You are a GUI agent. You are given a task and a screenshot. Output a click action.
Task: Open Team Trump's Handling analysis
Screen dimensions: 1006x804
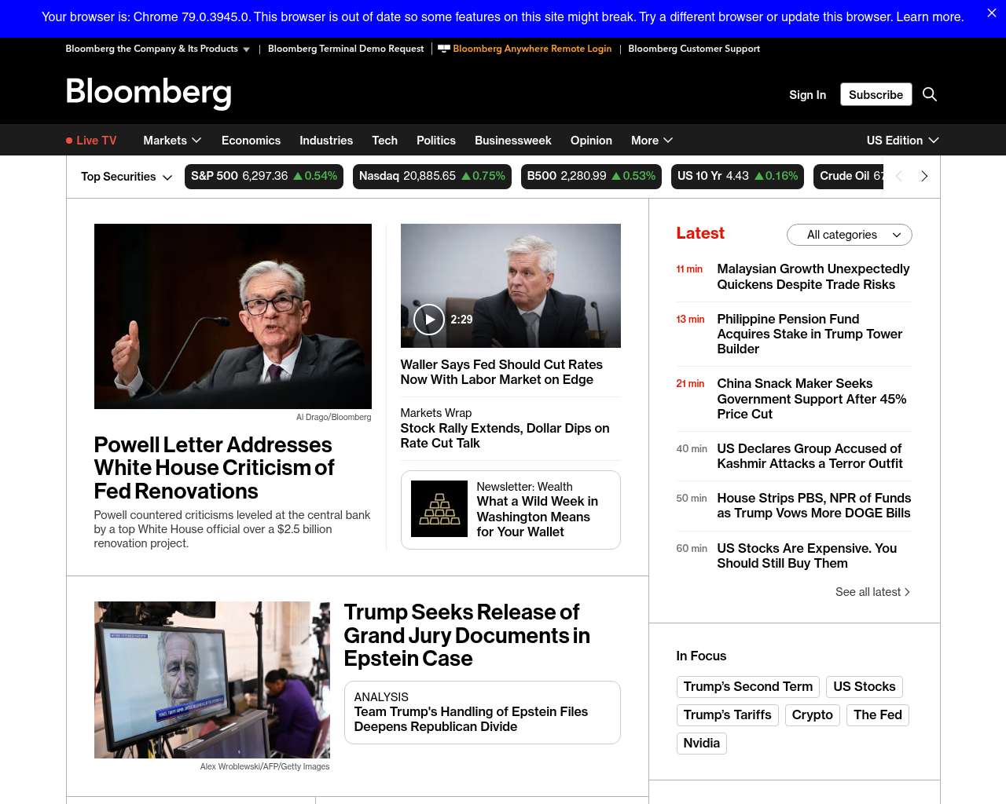click(471, 719)
